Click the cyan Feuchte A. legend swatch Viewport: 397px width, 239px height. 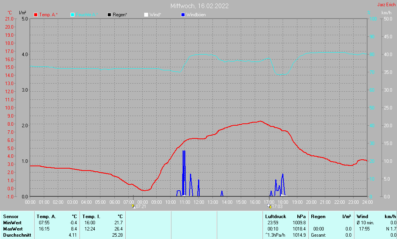point(72,15)
